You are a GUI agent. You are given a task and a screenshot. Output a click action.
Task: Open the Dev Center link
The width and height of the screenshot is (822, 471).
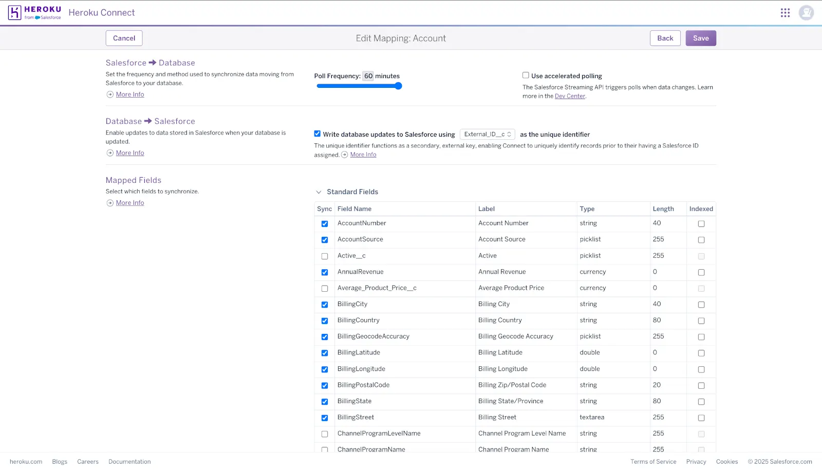point(570,96)
